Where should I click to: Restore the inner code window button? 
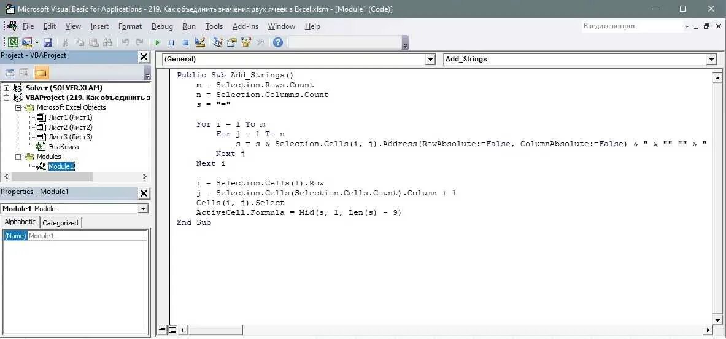(x=706, y=26)
